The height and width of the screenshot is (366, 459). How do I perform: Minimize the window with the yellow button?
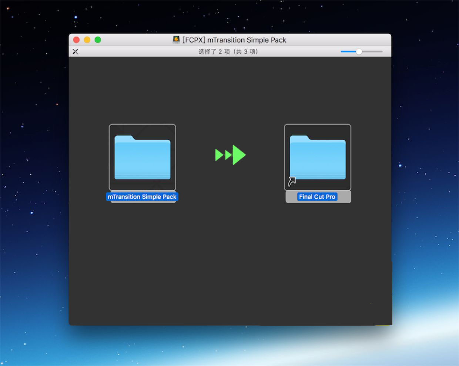(x=87, y=40)
